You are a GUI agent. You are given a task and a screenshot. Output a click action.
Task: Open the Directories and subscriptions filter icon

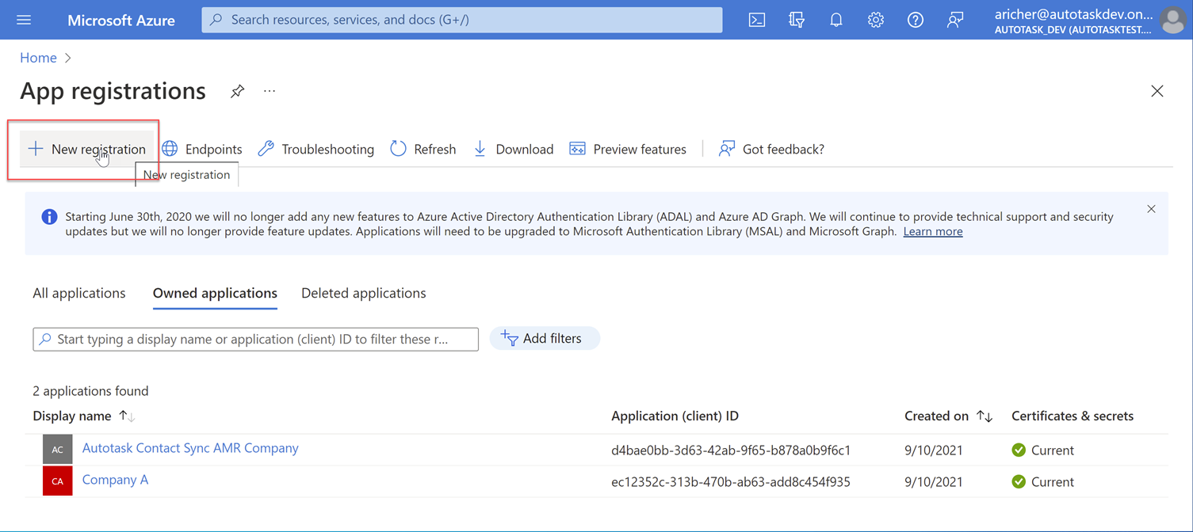(797, 20)
